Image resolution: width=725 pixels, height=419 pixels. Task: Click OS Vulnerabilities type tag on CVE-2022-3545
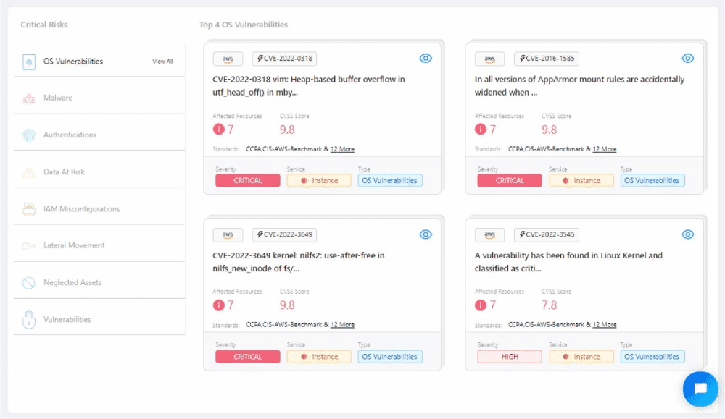click(x=652, y=357)
